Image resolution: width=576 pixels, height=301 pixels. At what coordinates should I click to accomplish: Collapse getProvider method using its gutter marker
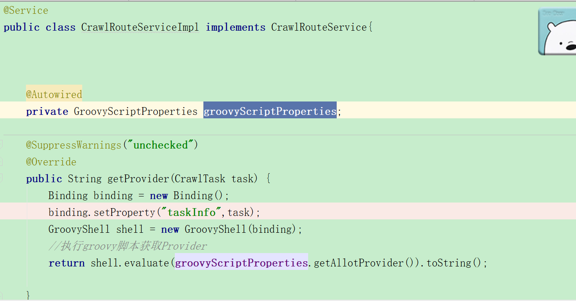tap(1, 178)
